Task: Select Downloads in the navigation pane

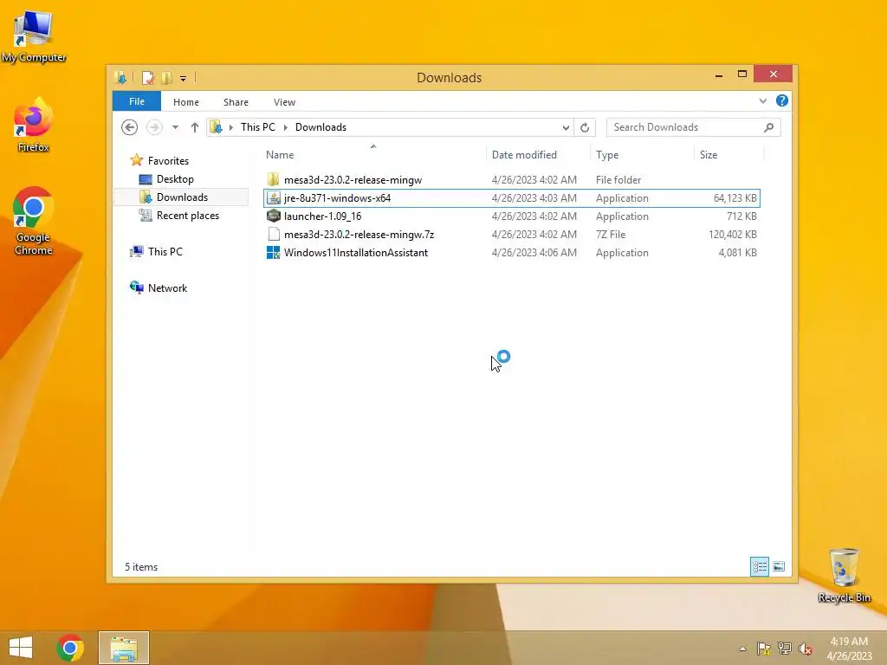Action: pos(182,197)
